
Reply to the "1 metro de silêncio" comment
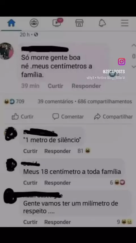tap(58, 151)
